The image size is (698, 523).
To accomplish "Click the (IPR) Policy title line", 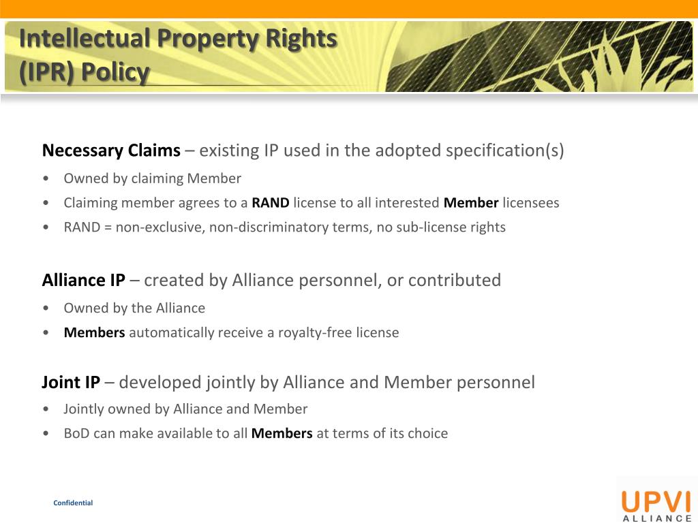I will 84,72.
